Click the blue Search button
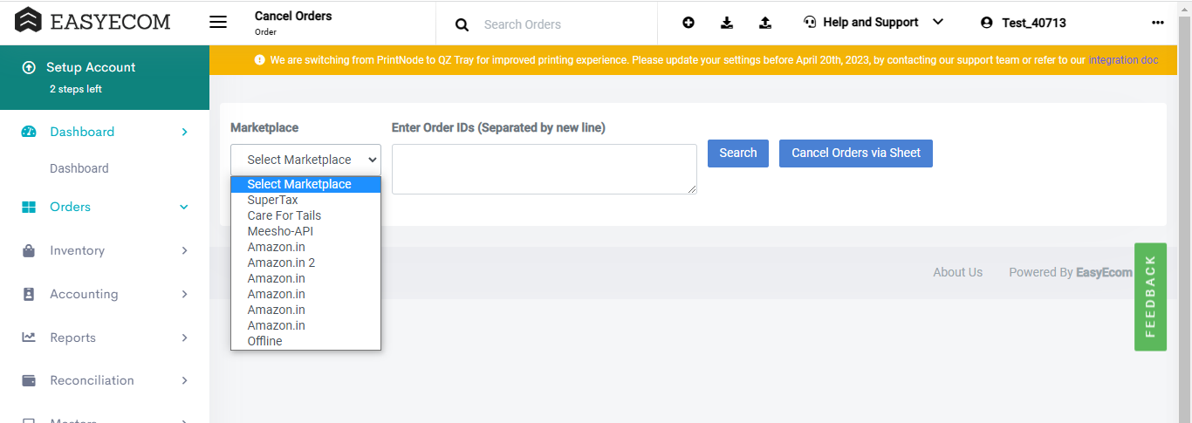1192x423 pixels. 738,153
